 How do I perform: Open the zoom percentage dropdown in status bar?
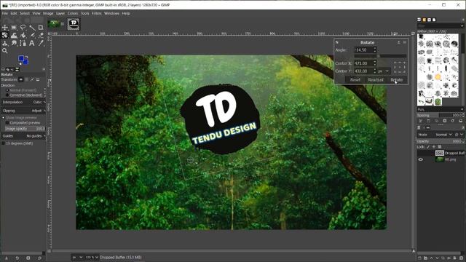pyautogui.click(x=92, y=257)
